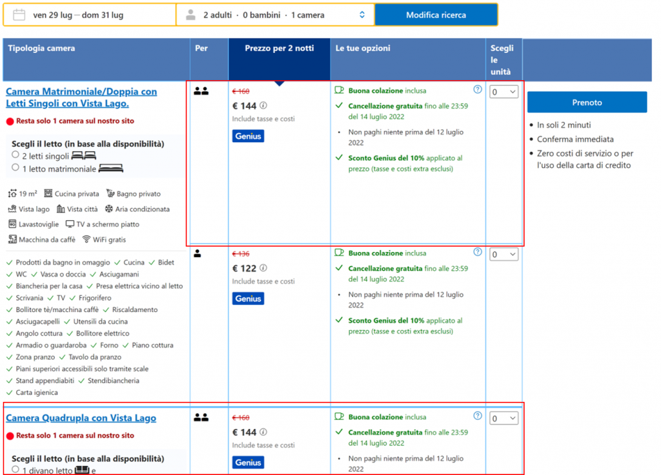Open unit quantity dropdown for first room rate
The width and height of the screenshot is (661, 475).
503,92
